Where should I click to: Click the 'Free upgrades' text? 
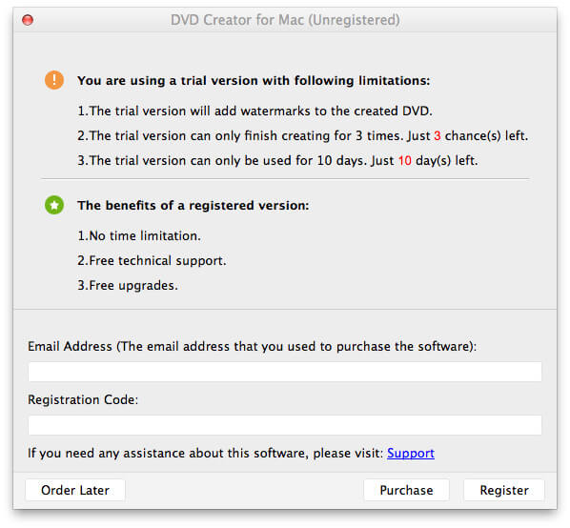pyautogui.click(x=128, y=285)
